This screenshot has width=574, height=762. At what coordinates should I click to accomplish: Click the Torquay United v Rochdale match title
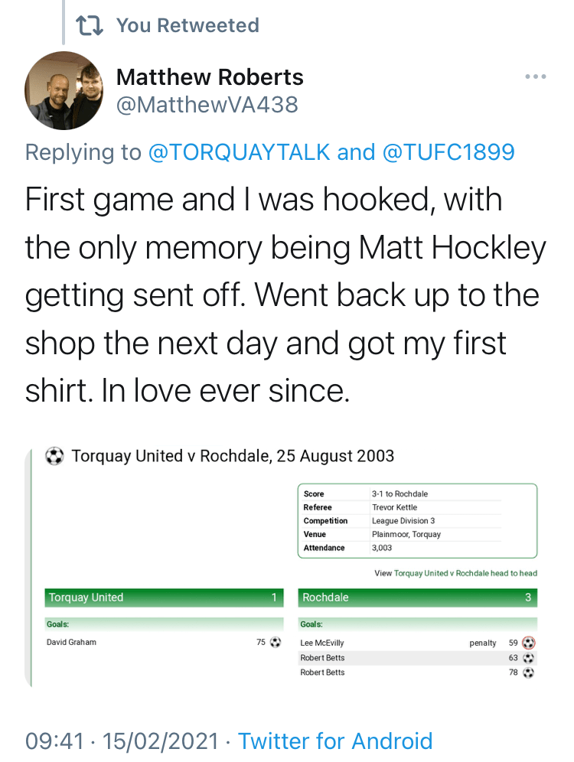(233, 457)
